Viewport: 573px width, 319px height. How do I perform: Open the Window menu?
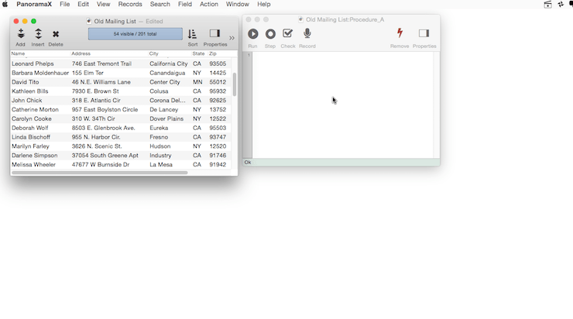[x=238, y=5]
